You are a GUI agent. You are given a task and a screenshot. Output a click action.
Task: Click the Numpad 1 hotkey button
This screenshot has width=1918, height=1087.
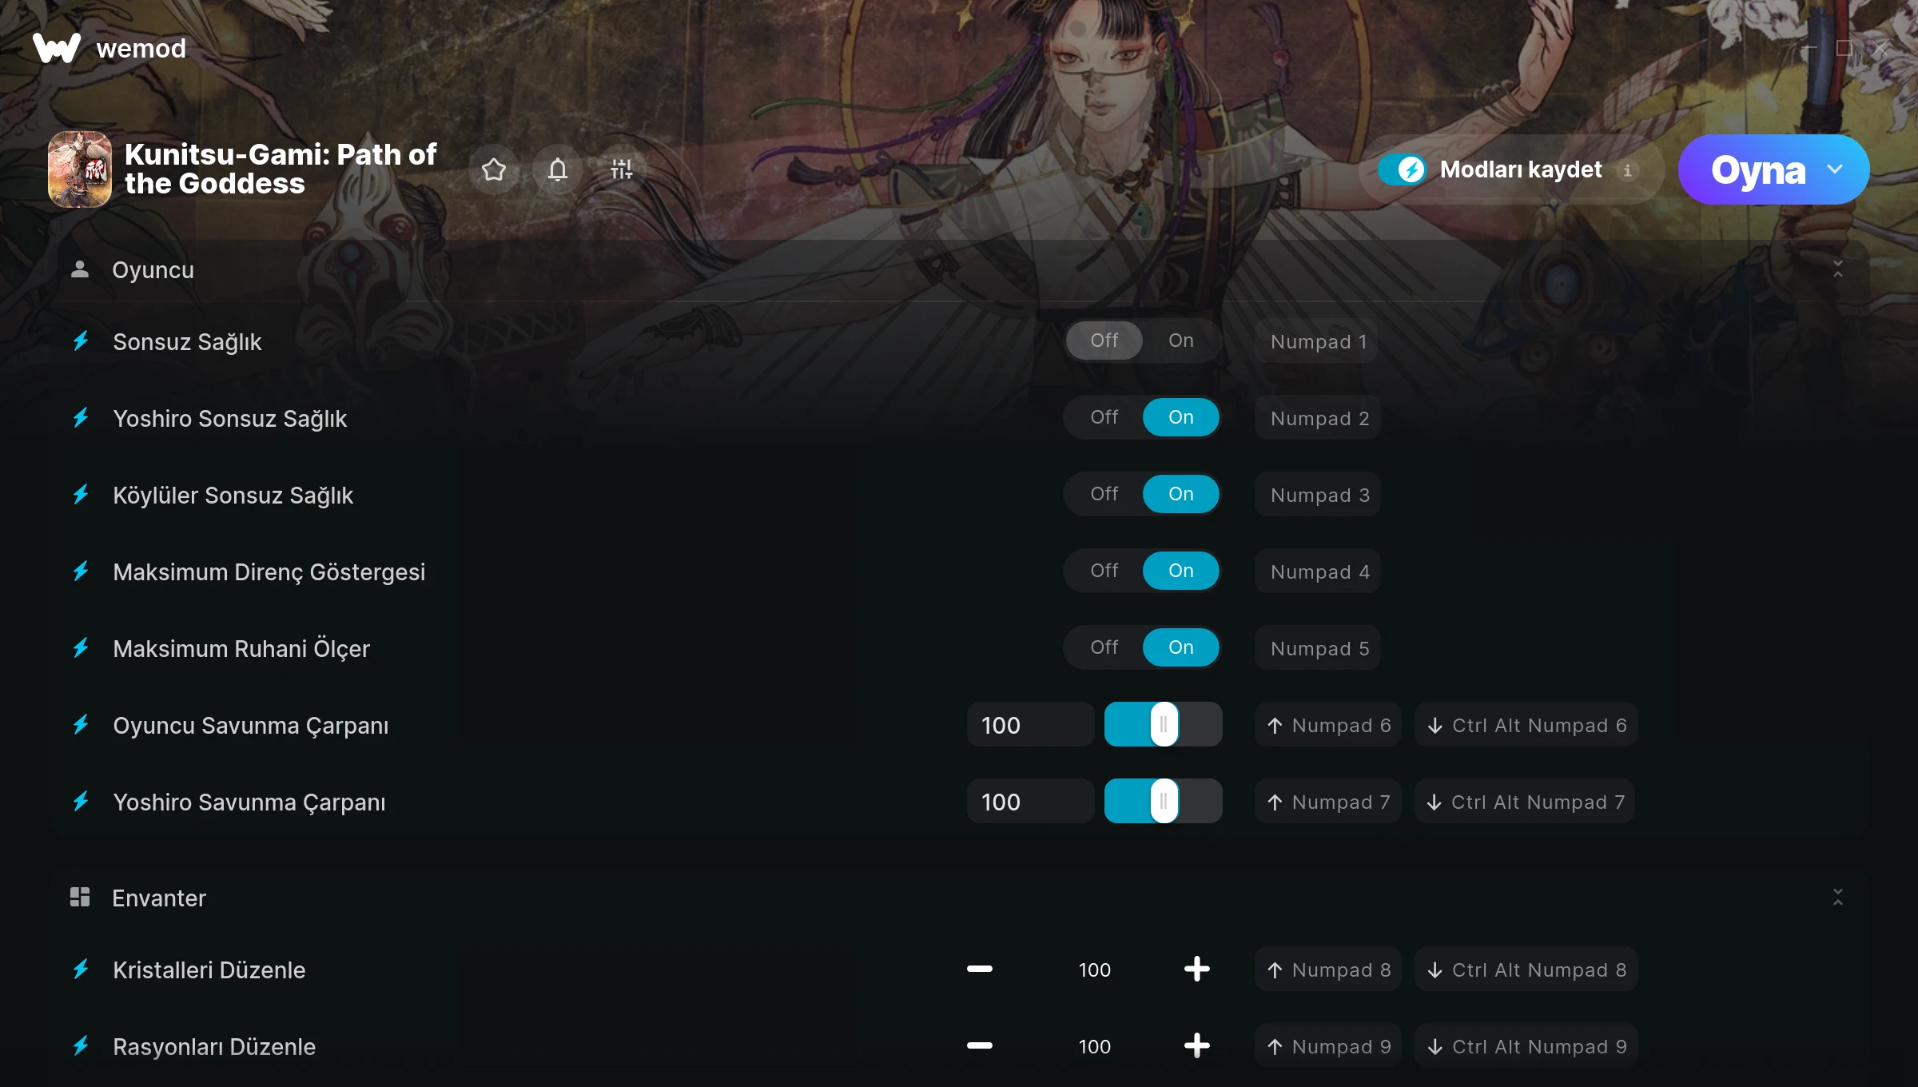tap(1317, 341)
